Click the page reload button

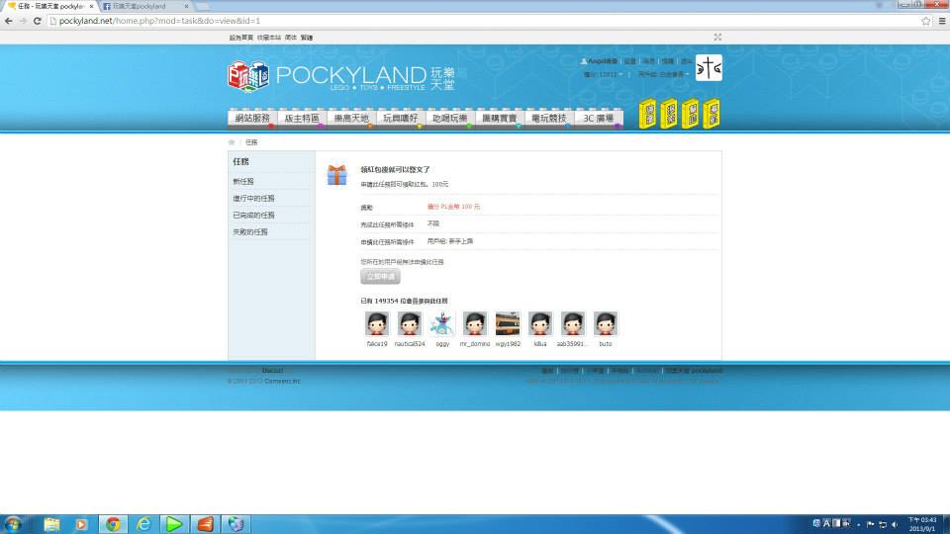point(38,21)
